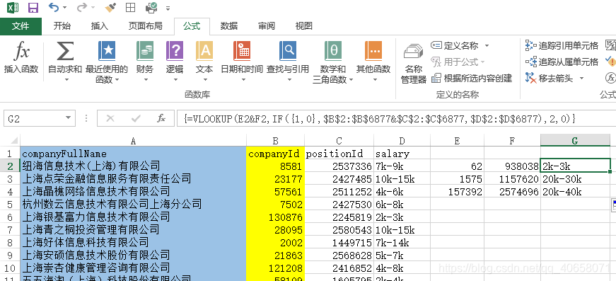Open Text functions book icon
Image resolution: width=616 pixels, height=281 pixels.
(204, 51)
